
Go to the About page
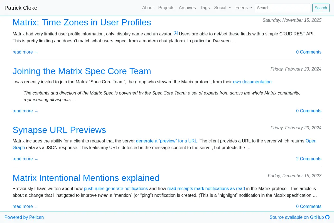(148, 8)
